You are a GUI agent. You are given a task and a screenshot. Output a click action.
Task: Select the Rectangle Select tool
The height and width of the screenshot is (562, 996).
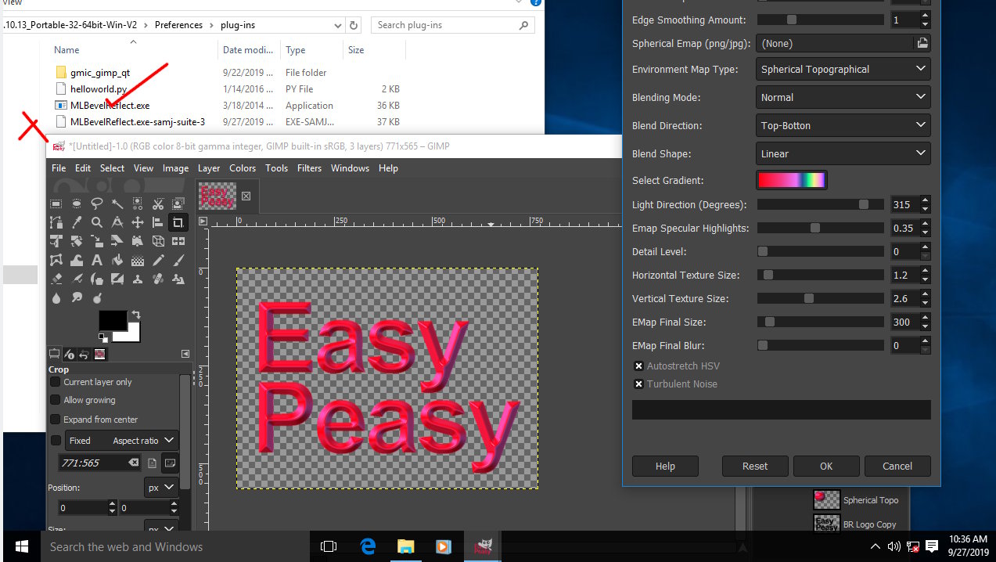[56, 204]
